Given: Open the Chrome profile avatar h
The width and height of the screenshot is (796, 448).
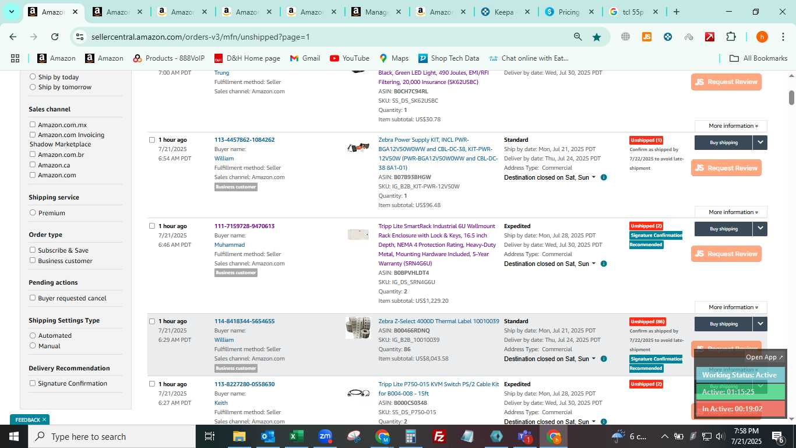Looking at the screenshot, I should coord(762,37).
